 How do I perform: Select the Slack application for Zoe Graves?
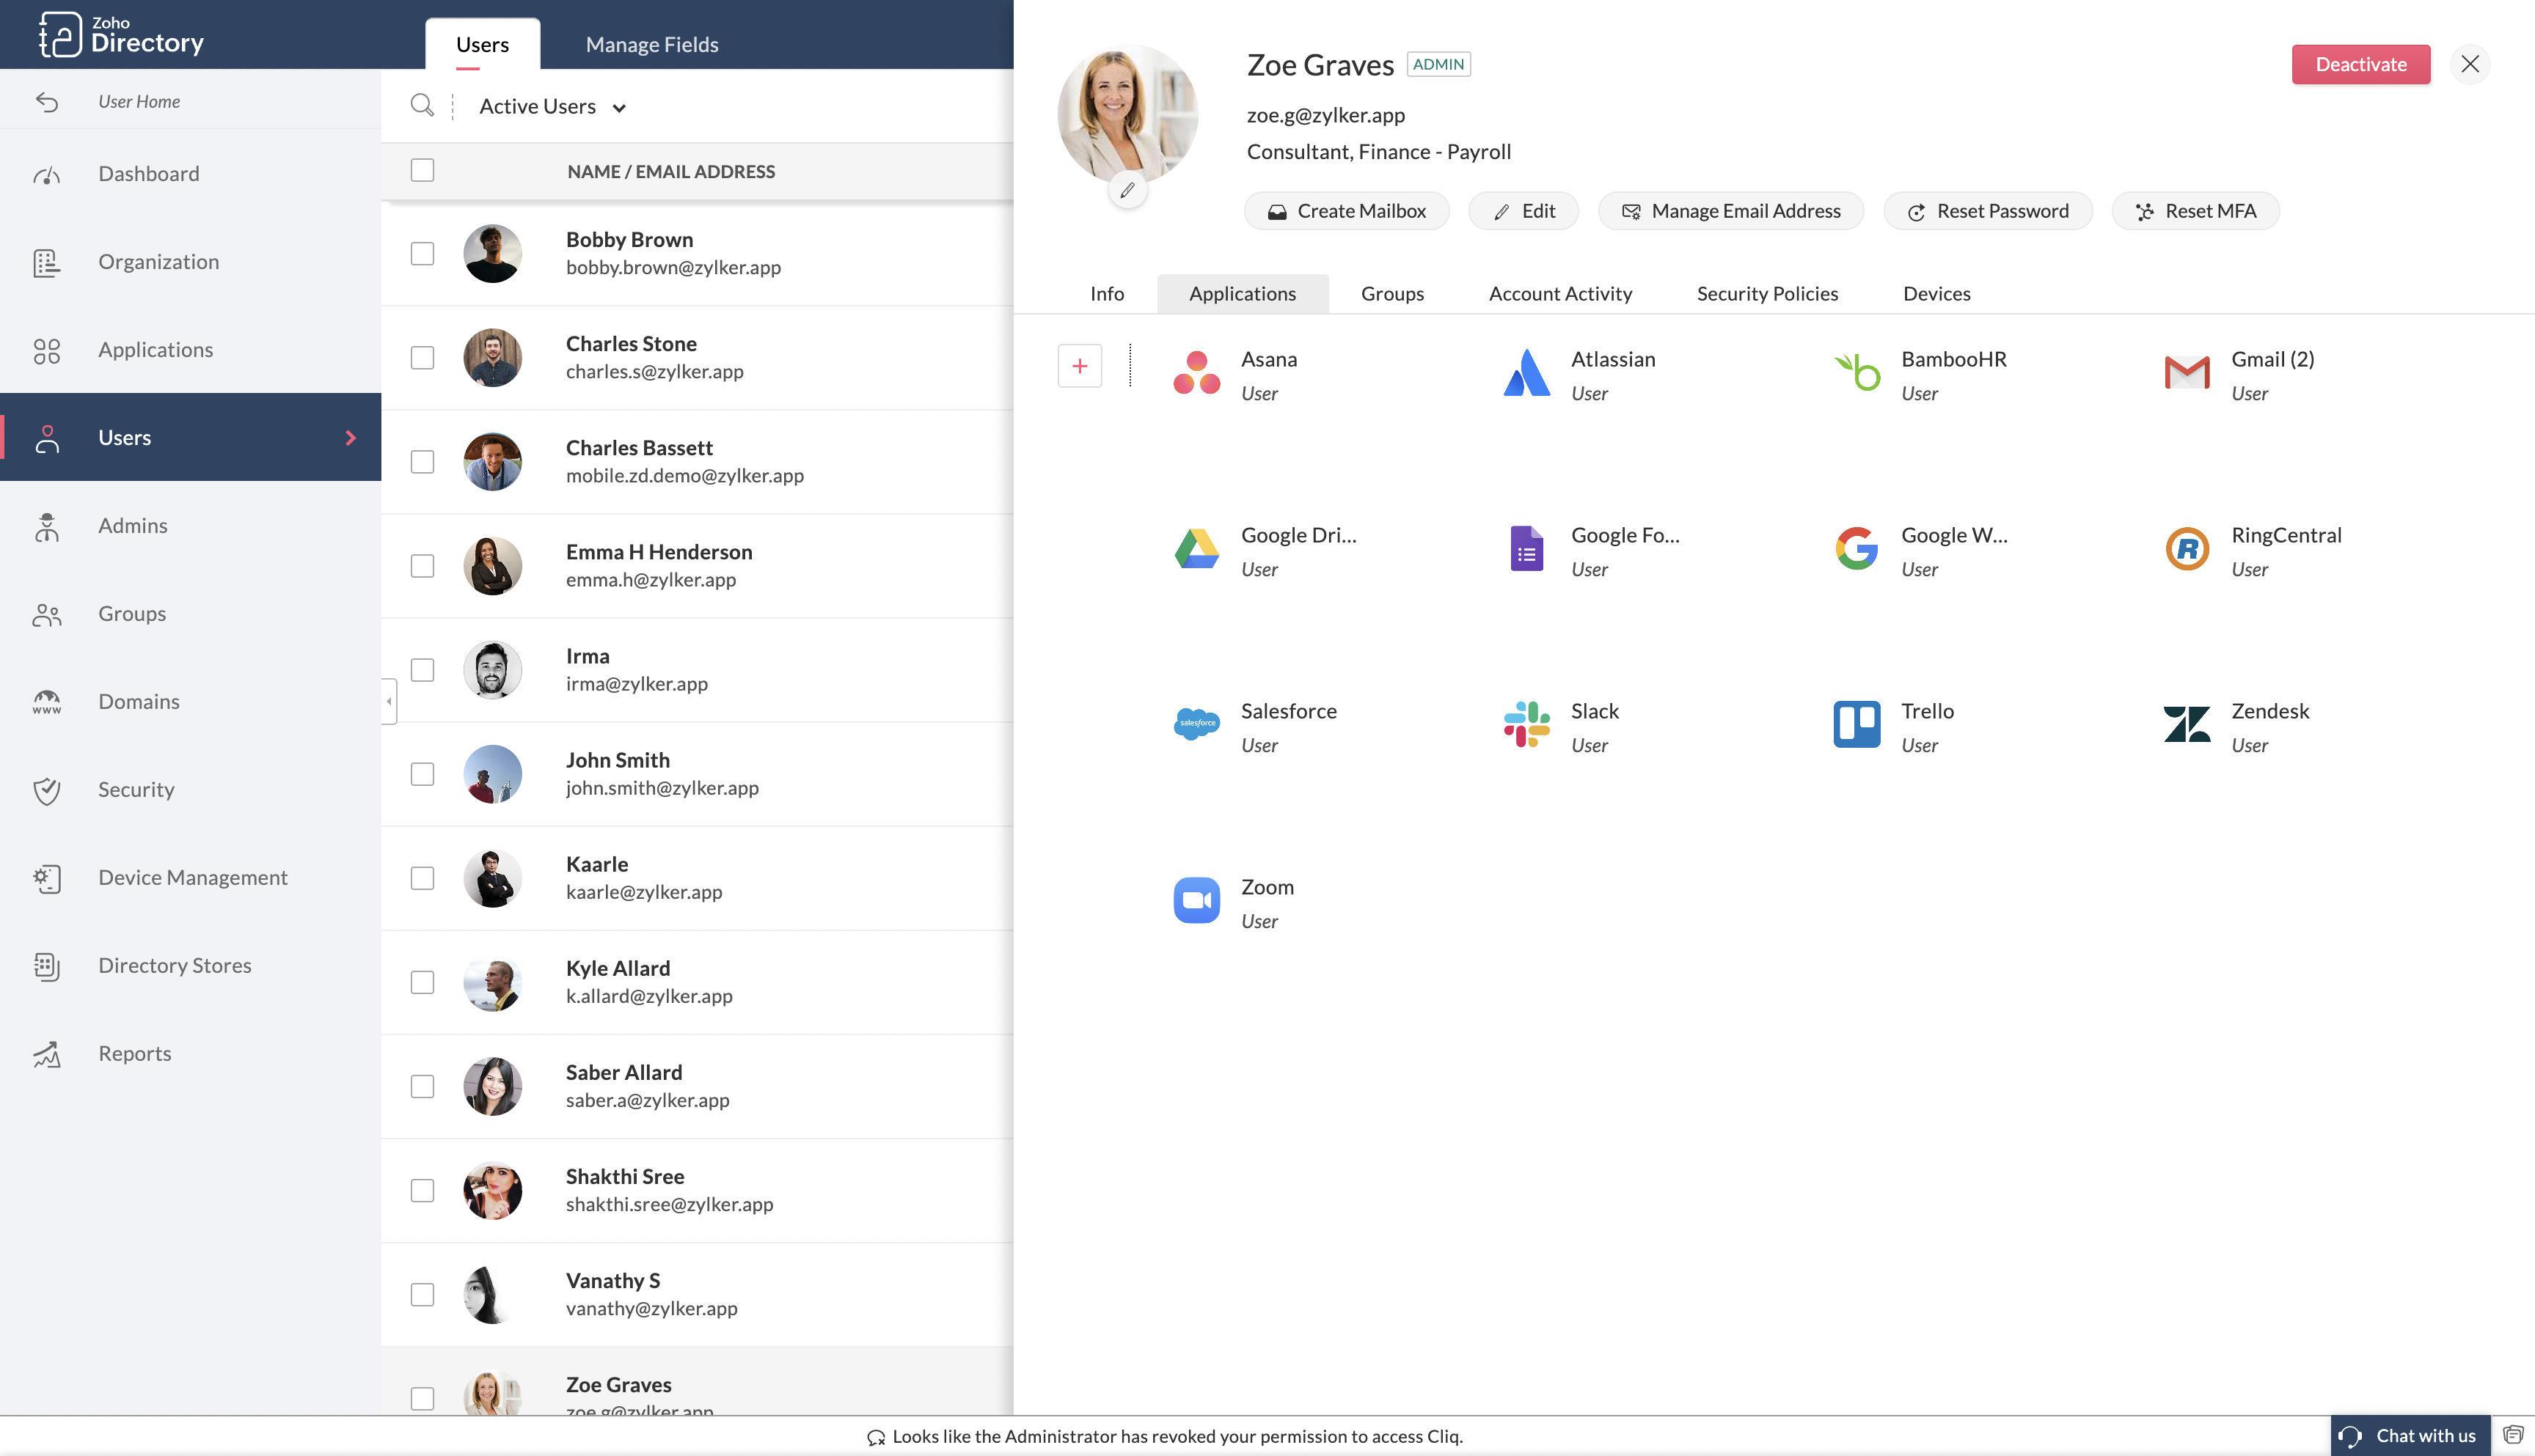point(1525,724)
